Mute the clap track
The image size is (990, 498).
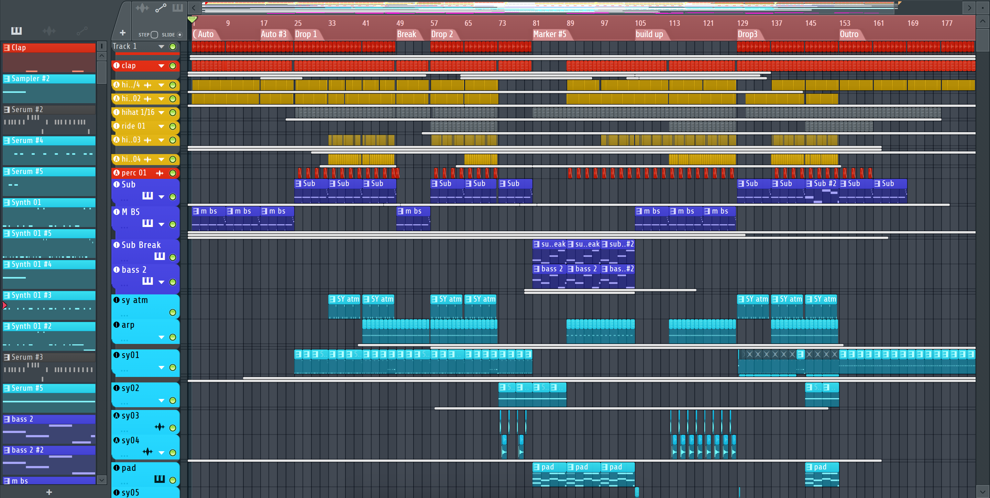173,66
